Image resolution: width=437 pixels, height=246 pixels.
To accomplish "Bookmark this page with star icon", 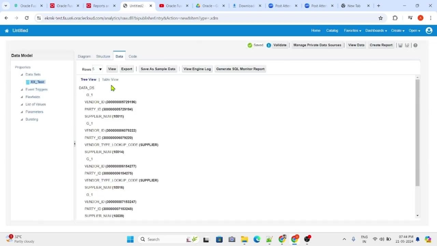I will tap(381, 18).
